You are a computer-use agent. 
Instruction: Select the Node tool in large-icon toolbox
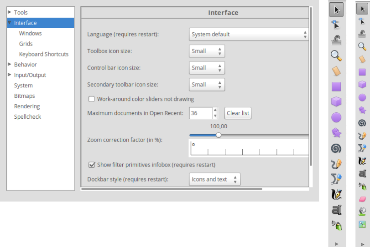point(336,25)
